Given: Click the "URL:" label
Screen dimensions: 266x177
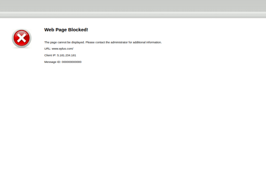Looking at the screenshot, I should [x=47, y=49].
